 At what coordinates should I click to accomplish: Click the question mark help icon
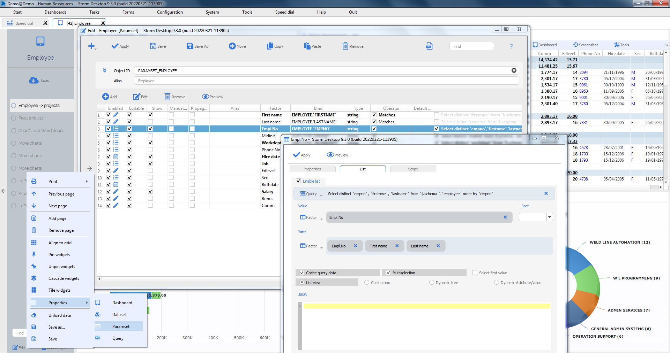click(x=511, y=46)
